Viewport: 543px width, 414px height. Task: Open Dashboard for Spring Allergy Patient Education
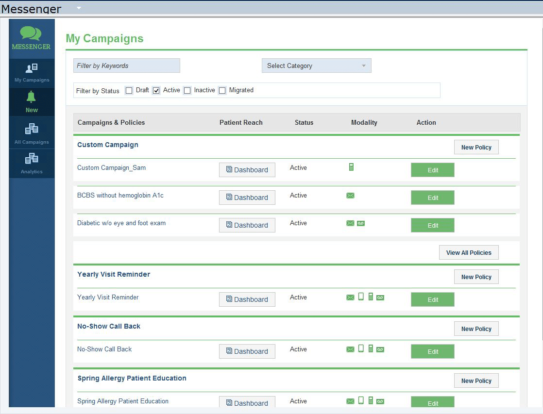(247, 402)
